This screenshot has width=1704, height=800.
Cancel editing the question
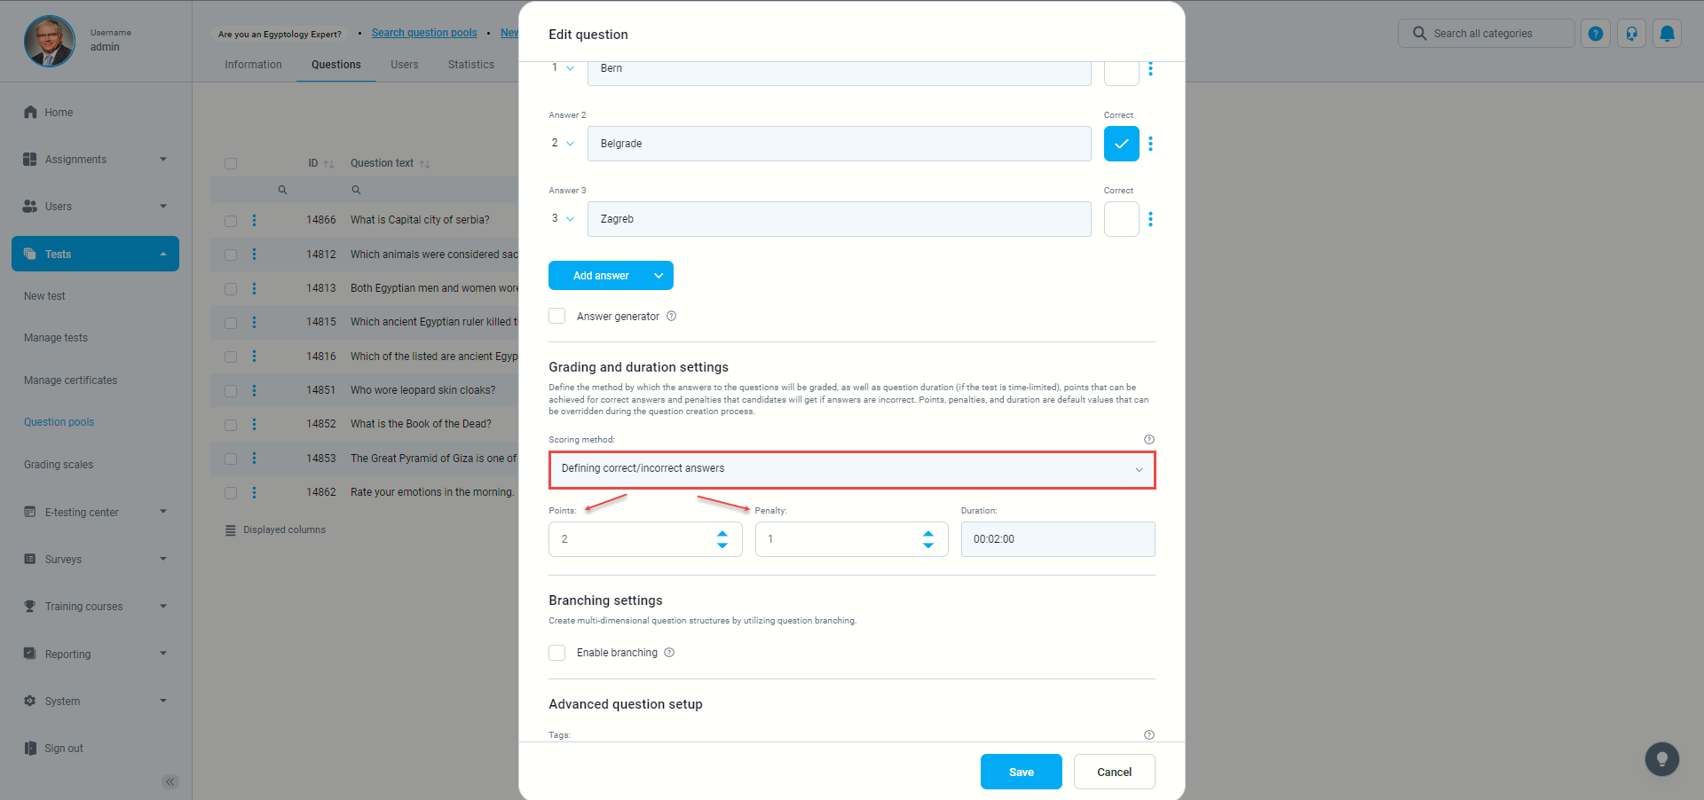tap(1114, 772)
